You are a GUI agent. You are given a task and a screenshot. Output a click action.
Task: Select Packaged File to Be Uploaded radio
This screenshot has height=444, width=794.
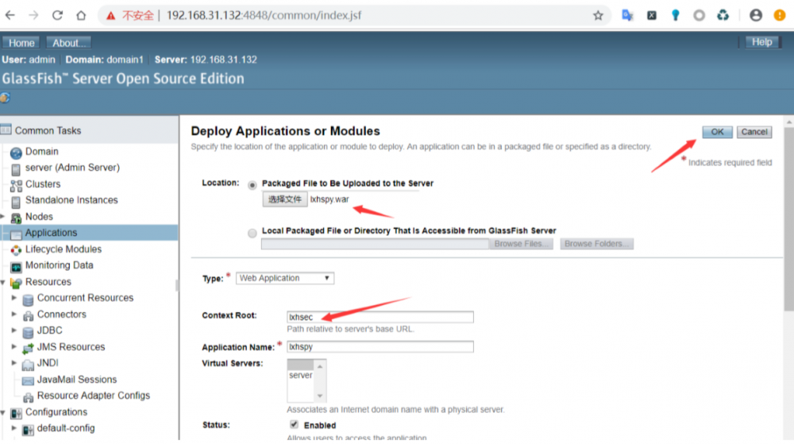(x=252, y=185)
